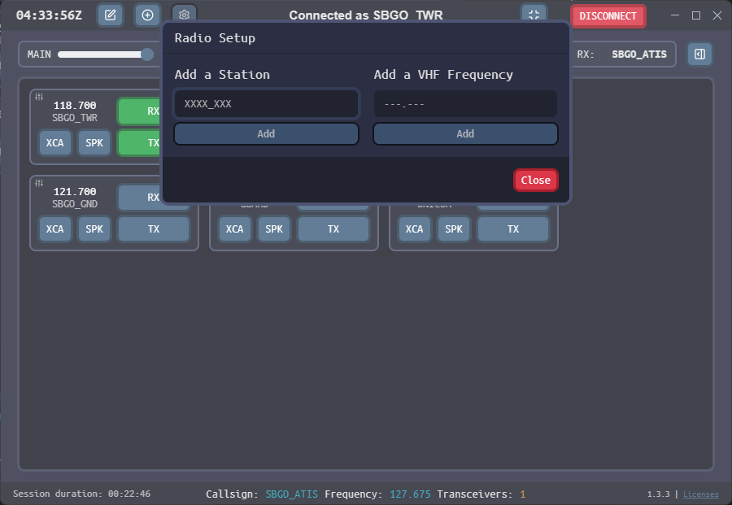Viewport: 732px width, 505px height.
Task: Click the side panel icon beside SBGO_ATIS
Action: tap(699, 54)
